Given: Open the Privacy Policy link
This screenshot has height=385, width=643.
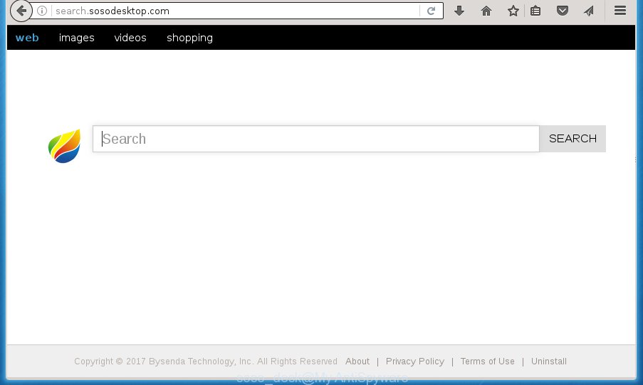Looking at the screenshot, I should [415, 362].
